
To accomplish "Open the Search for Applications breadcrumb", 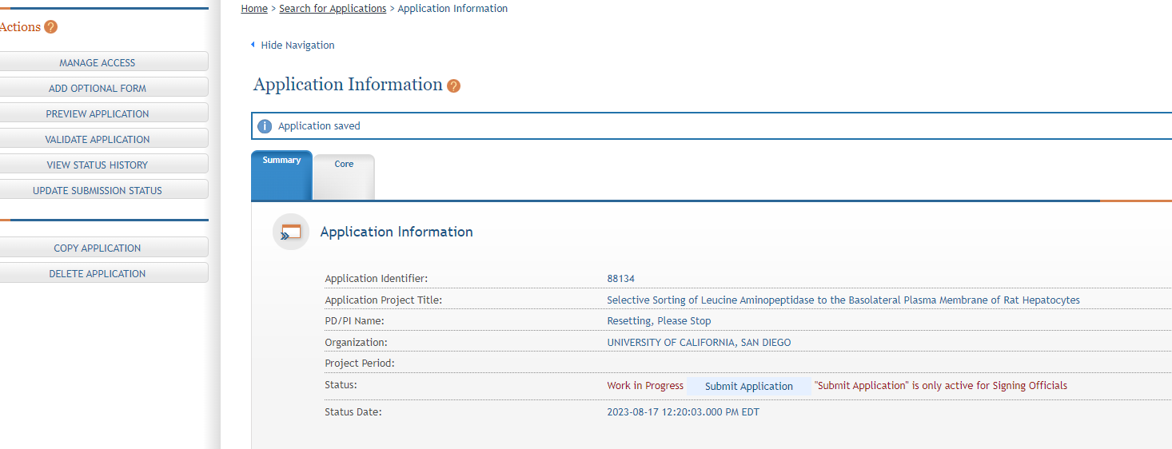I will tap(333, 9).
